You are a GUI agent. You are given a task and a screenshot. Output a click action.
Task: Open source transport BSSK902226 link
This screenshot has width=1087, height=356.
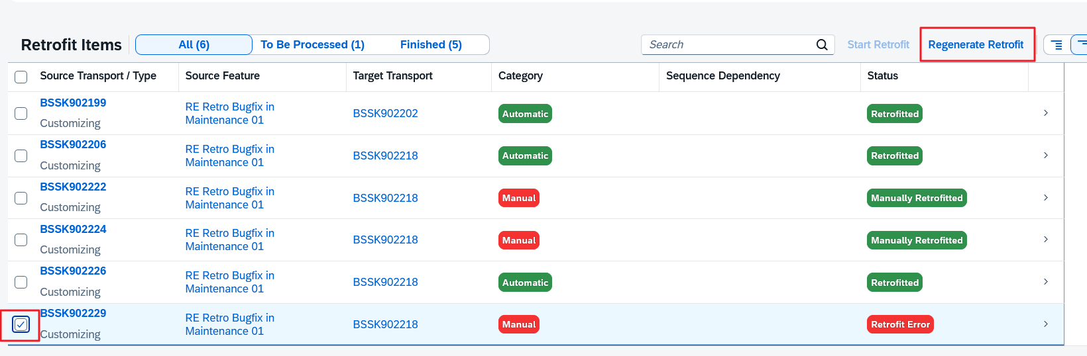pyautogui.click(x=73, y=271)
